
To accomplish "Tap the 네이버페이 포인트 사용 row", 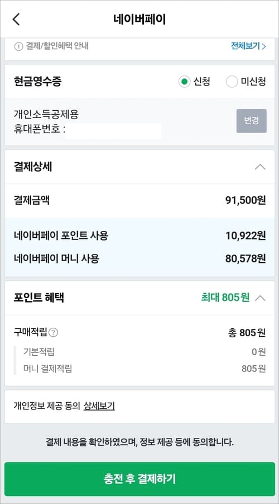I will 139,236.
